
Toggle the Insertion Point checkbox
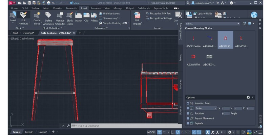point(188,103)
